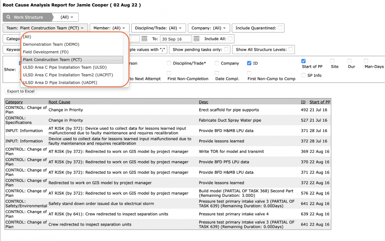Click the Export to Excel button
Screen dimensions: 385x241
coord(21,91)
